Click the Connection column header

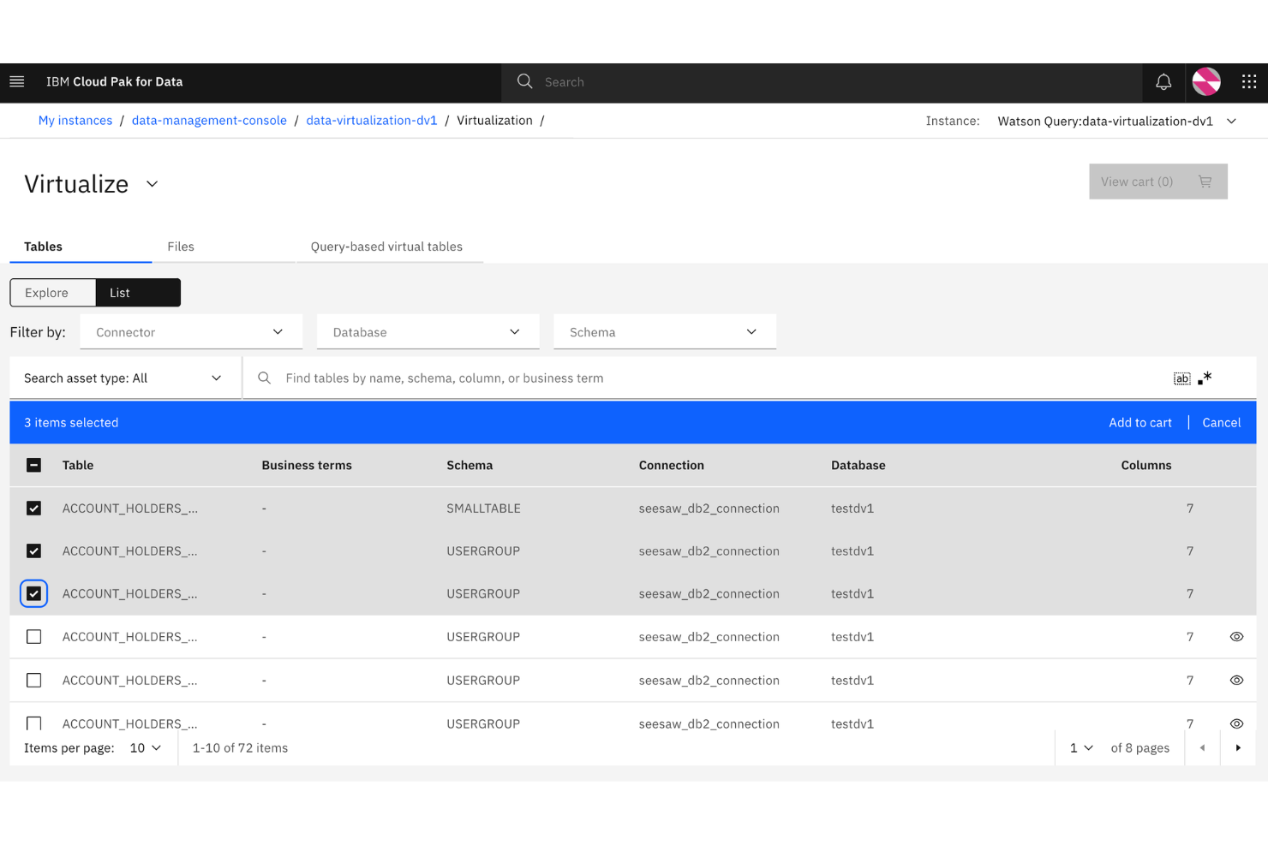point(672,466)
